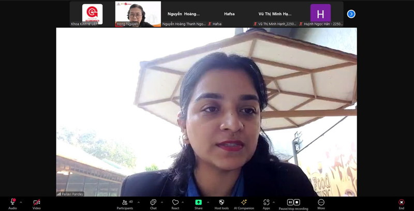Unmute the microphone with the Audio icon
The height and width of the screenshot is (211, 414).
tap(12, 202)
